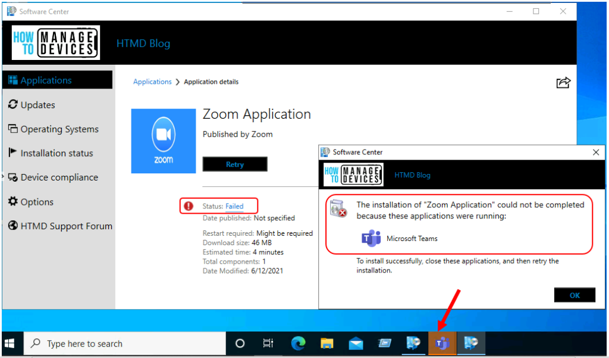Click Restart required Might be required text
The width and height of the screenshot is (609, 358).
(x=258, y=233)
